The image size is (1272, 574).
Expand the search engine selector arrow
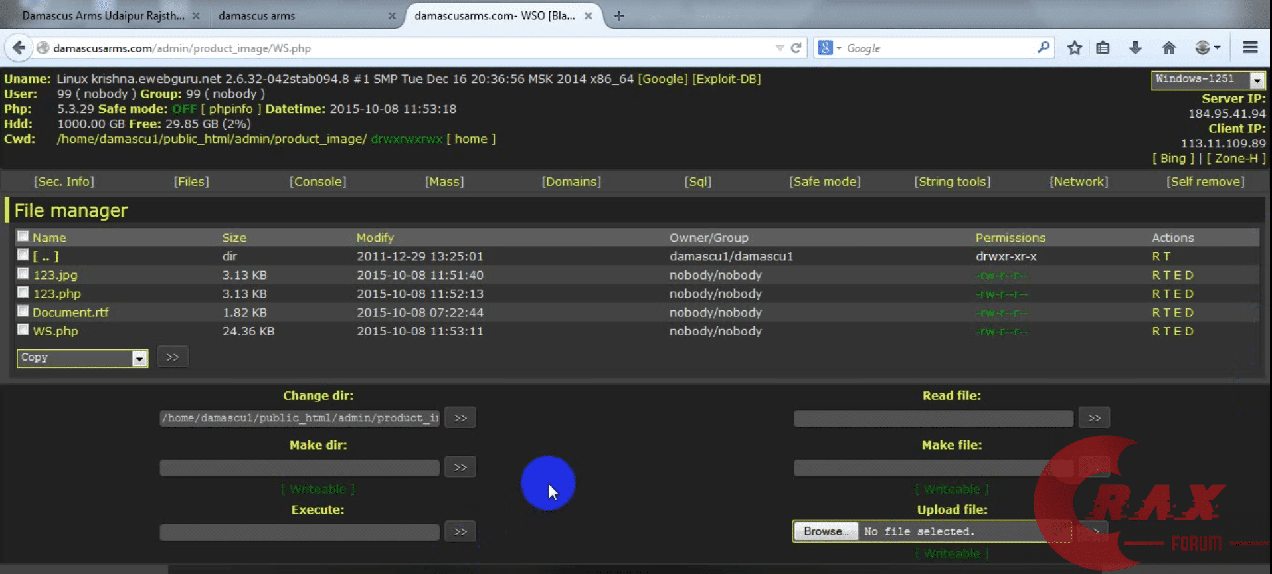[839, 48]
